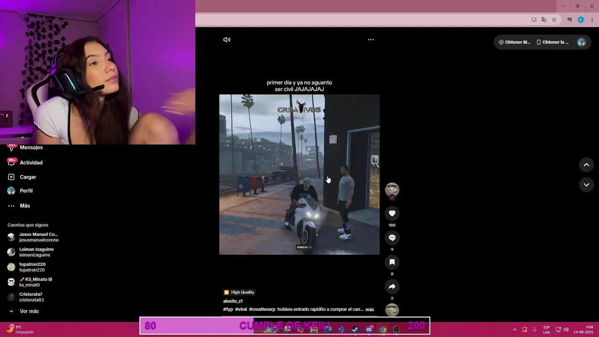
Task: Open Perfil in the sidebar
Action: (26, 191)
